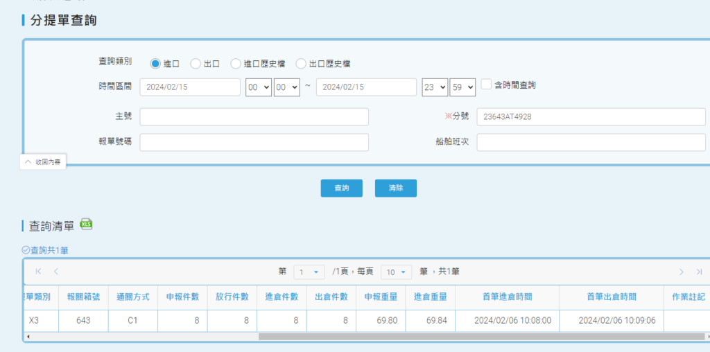Go to previous page of results
Image resolution: width=710 pixels, height=352 pixels.
55,272
